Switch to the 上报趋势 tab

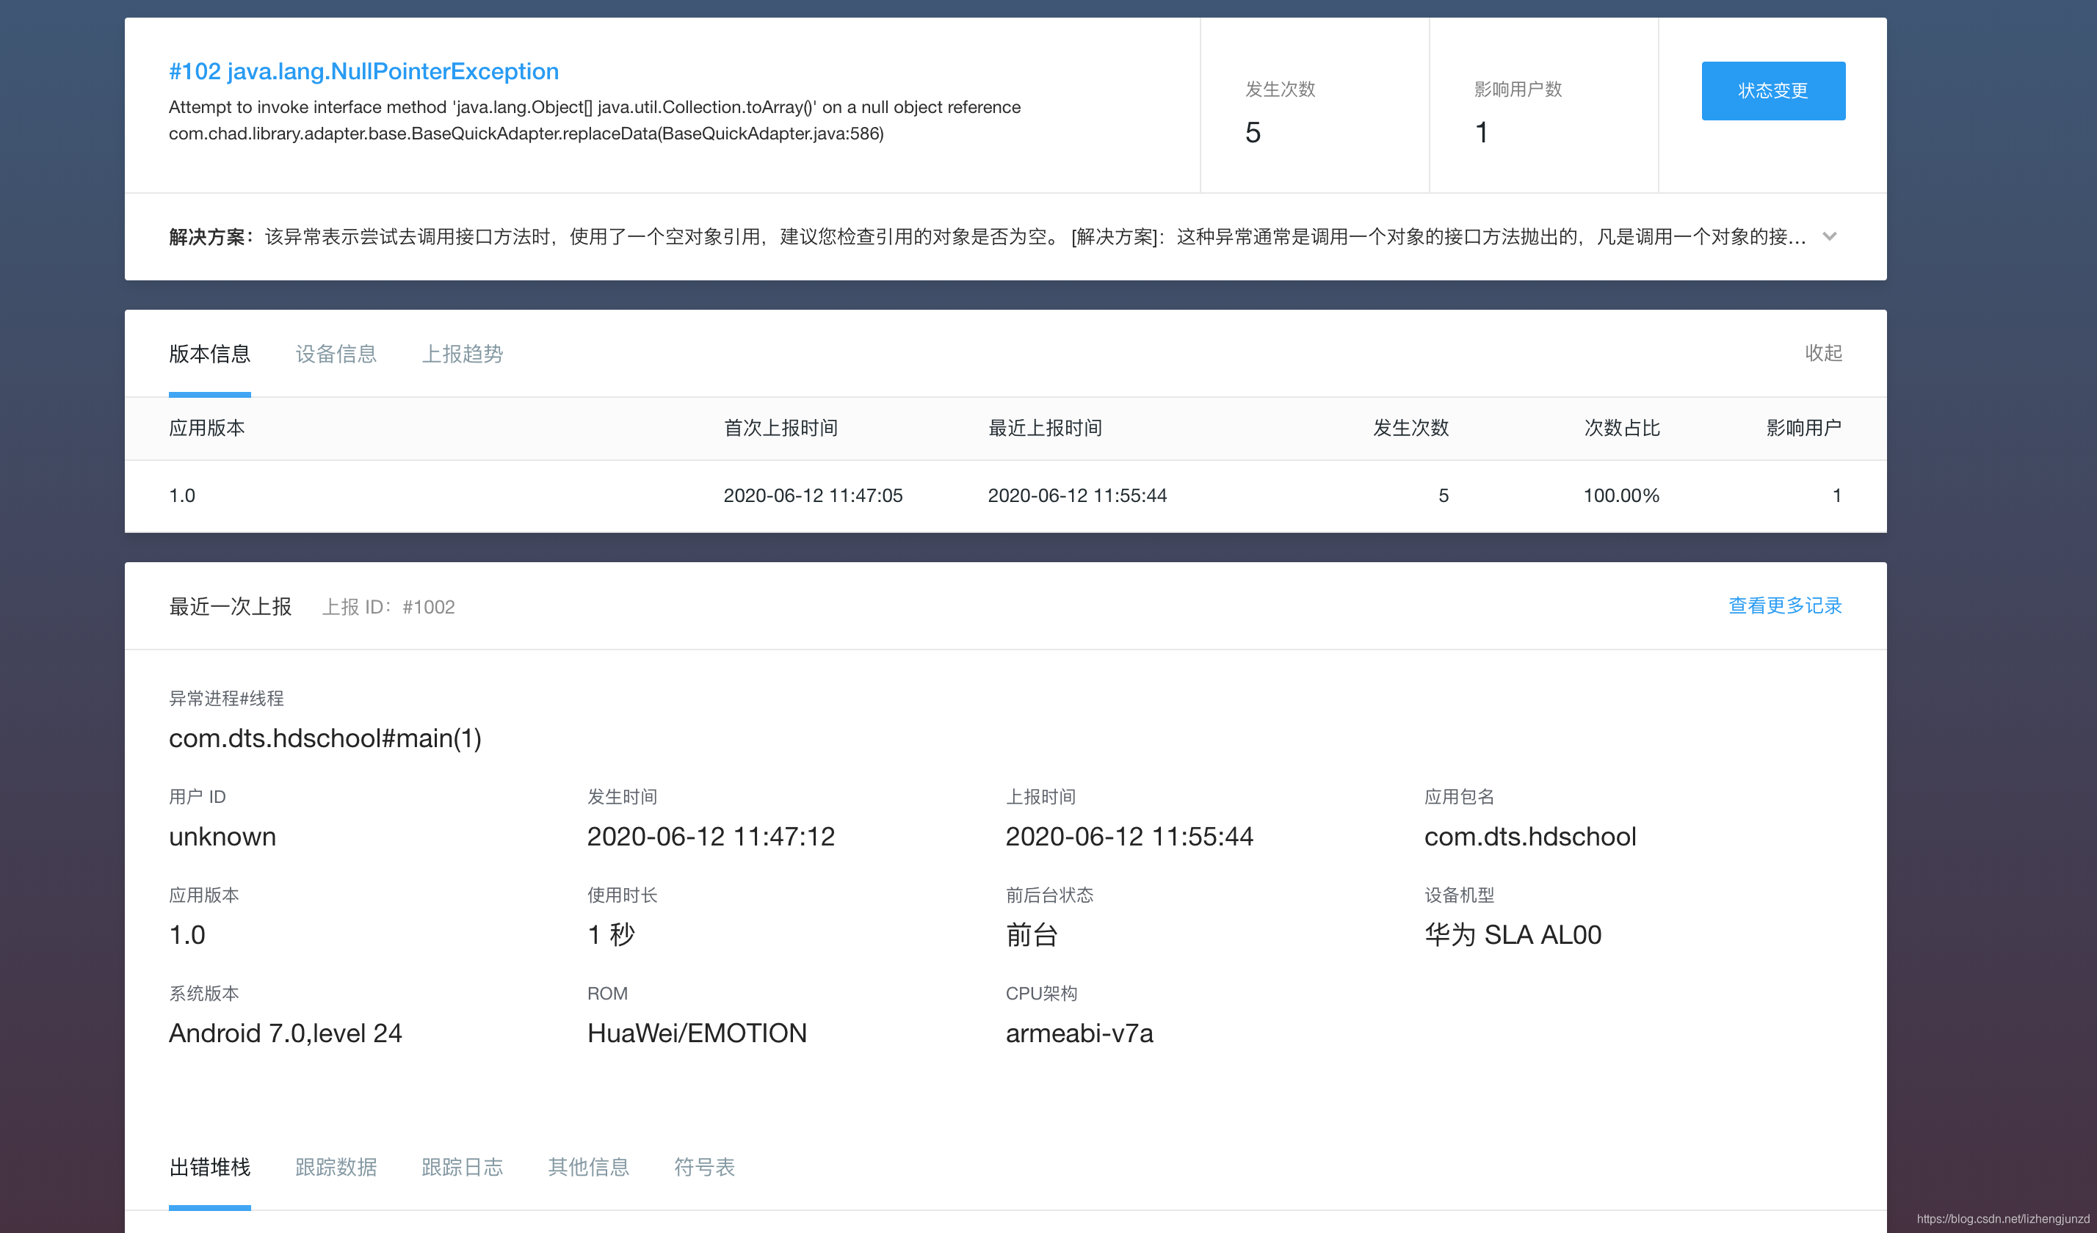pyautogui.click(x=463, y=354)
